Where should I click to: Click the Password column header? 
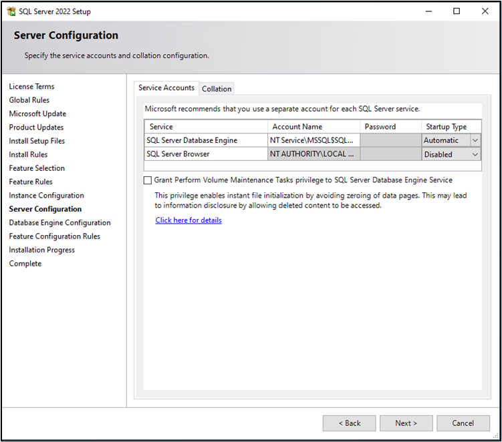pyautogui.click(x=390, y=127)
